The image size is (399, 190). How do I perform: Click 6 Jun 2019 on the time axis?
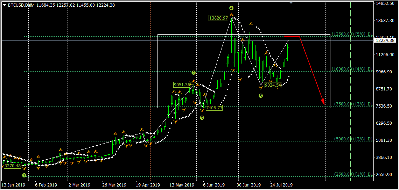[214, 185]
